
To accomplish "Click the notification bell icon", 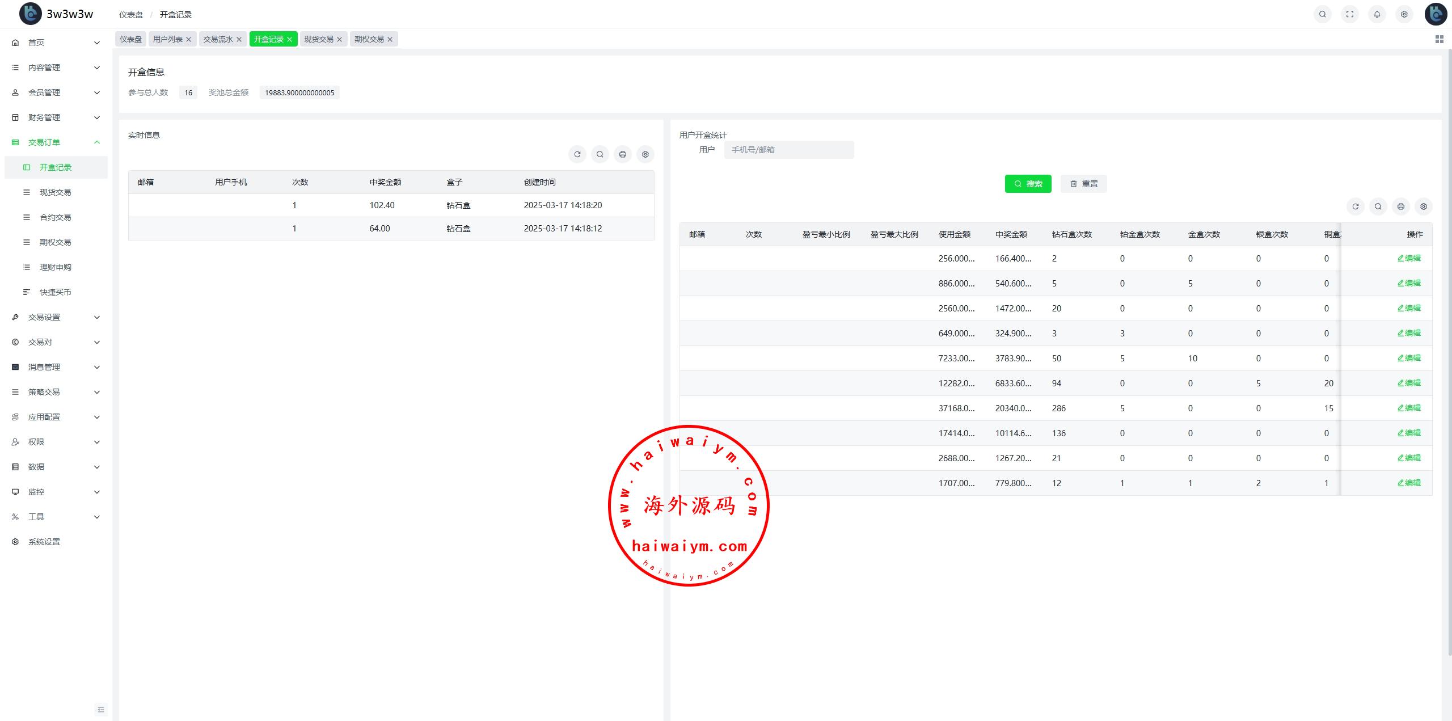I will pos(1377,14).
